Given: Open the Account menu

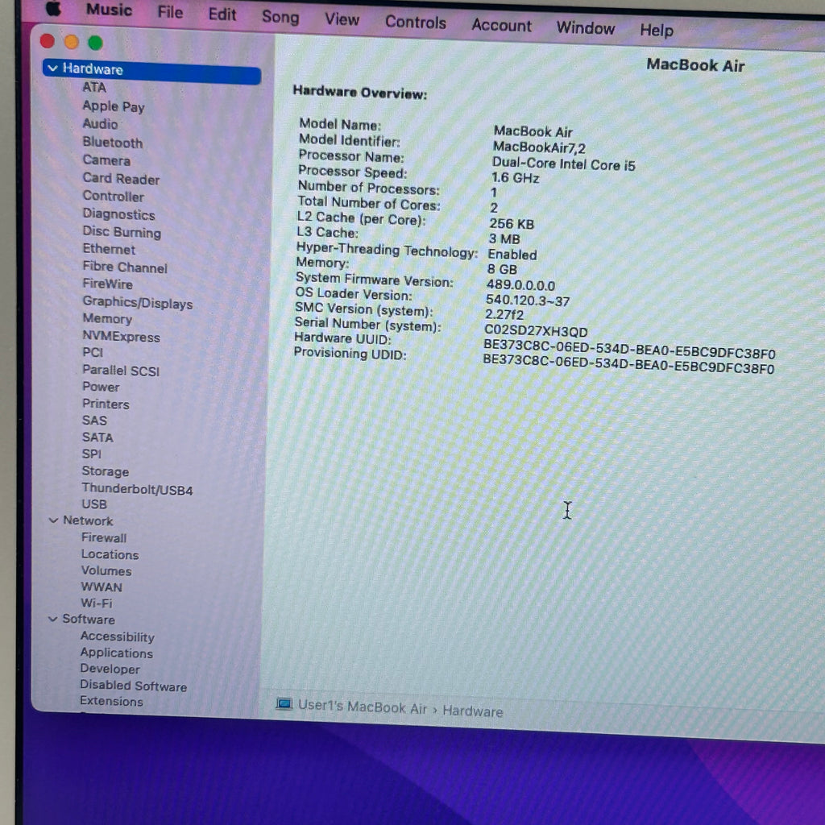Looking at the screenshot, I should pos(501,25).
